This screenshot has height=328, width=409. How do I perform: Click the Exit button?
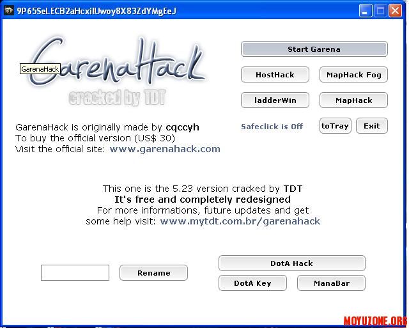pyautogui.click(x=372, y=126)
